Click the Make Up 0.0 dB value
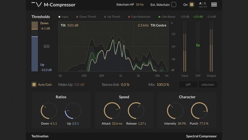The image size is (248, 140). [x=79, y=85]
